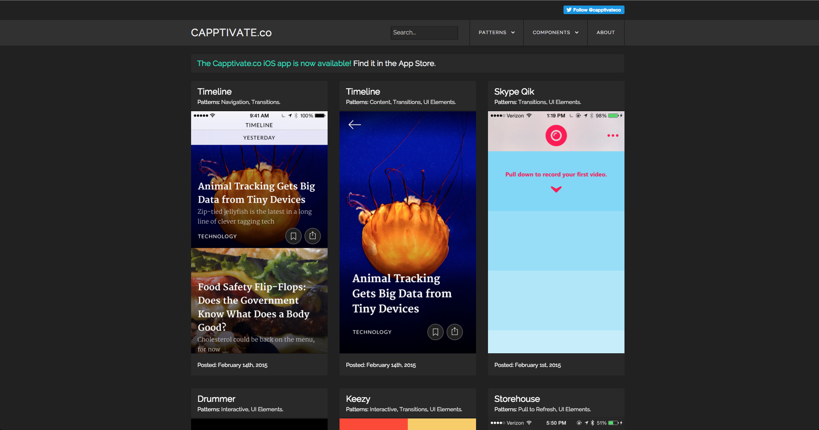Select UI Elements pattern under Drummer
The height and width of the screenshot is (430, 819).
point(267,410)
